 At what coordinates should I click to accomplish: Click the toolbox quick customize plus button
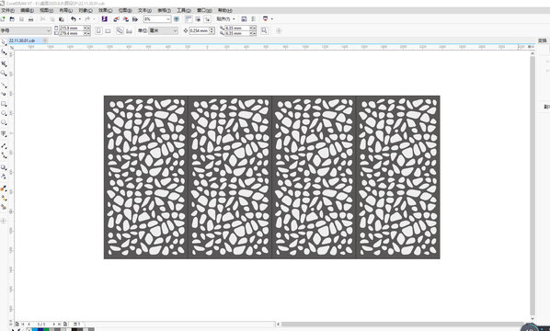4,221
